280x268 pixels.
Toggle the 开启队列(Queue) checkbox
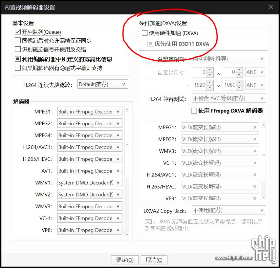point(17,32)
